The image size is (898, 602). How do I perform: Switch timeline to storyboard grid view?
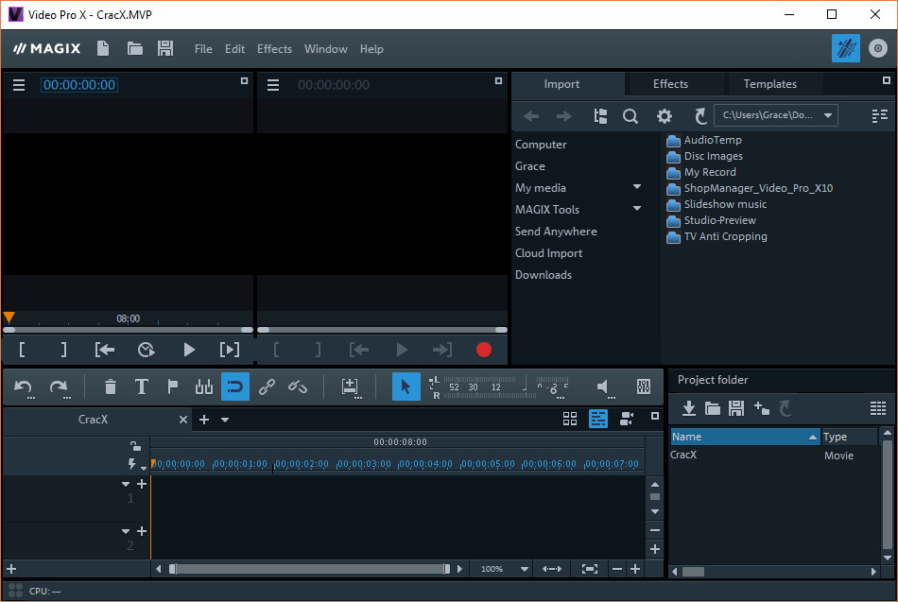[570, 419]
